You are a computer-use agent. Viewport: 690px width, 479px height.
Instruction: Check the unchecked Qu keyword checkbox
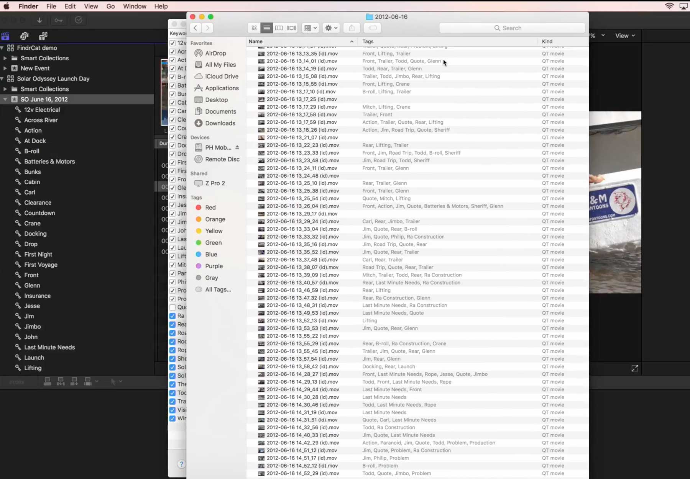pos(172,307)
